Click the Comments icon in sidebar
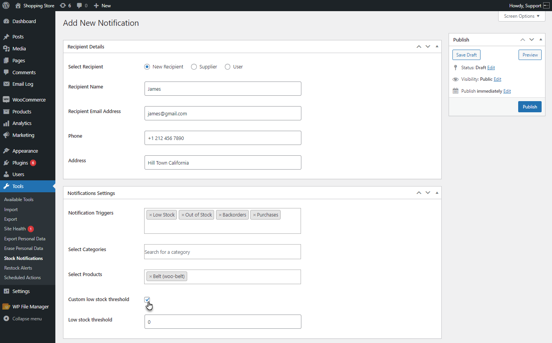 point(6,72)
